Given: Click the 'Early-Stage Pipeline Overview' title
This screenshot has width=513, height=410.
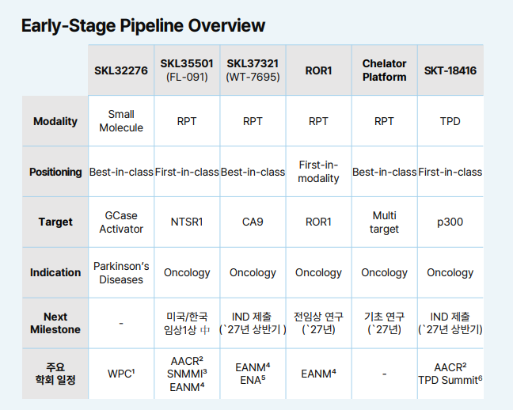Looking at the screenshot, I should [x=143, y=26].
